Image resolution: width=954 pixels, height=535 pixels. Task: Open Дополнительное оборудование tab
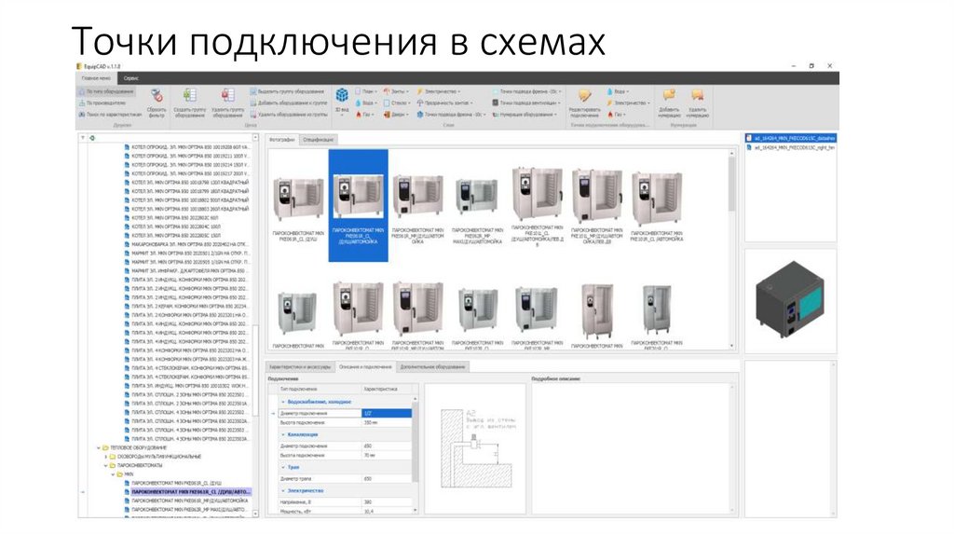432,367
